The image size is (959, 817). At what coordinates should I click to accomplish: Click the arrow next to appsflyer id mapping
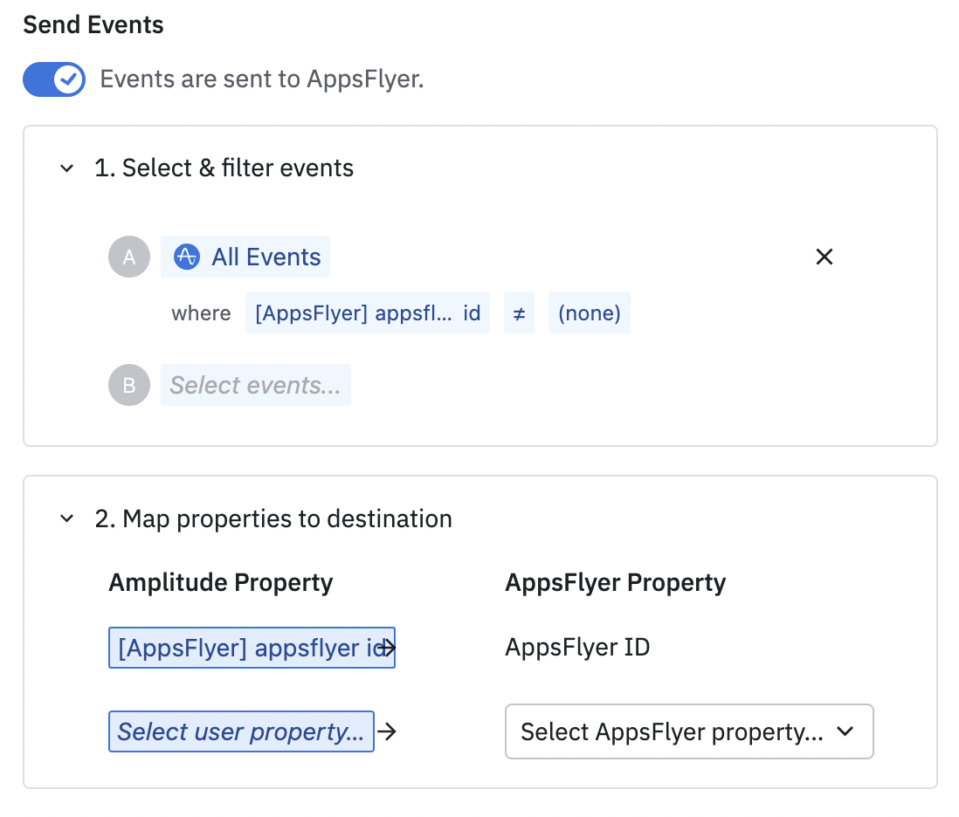(390, 648)
